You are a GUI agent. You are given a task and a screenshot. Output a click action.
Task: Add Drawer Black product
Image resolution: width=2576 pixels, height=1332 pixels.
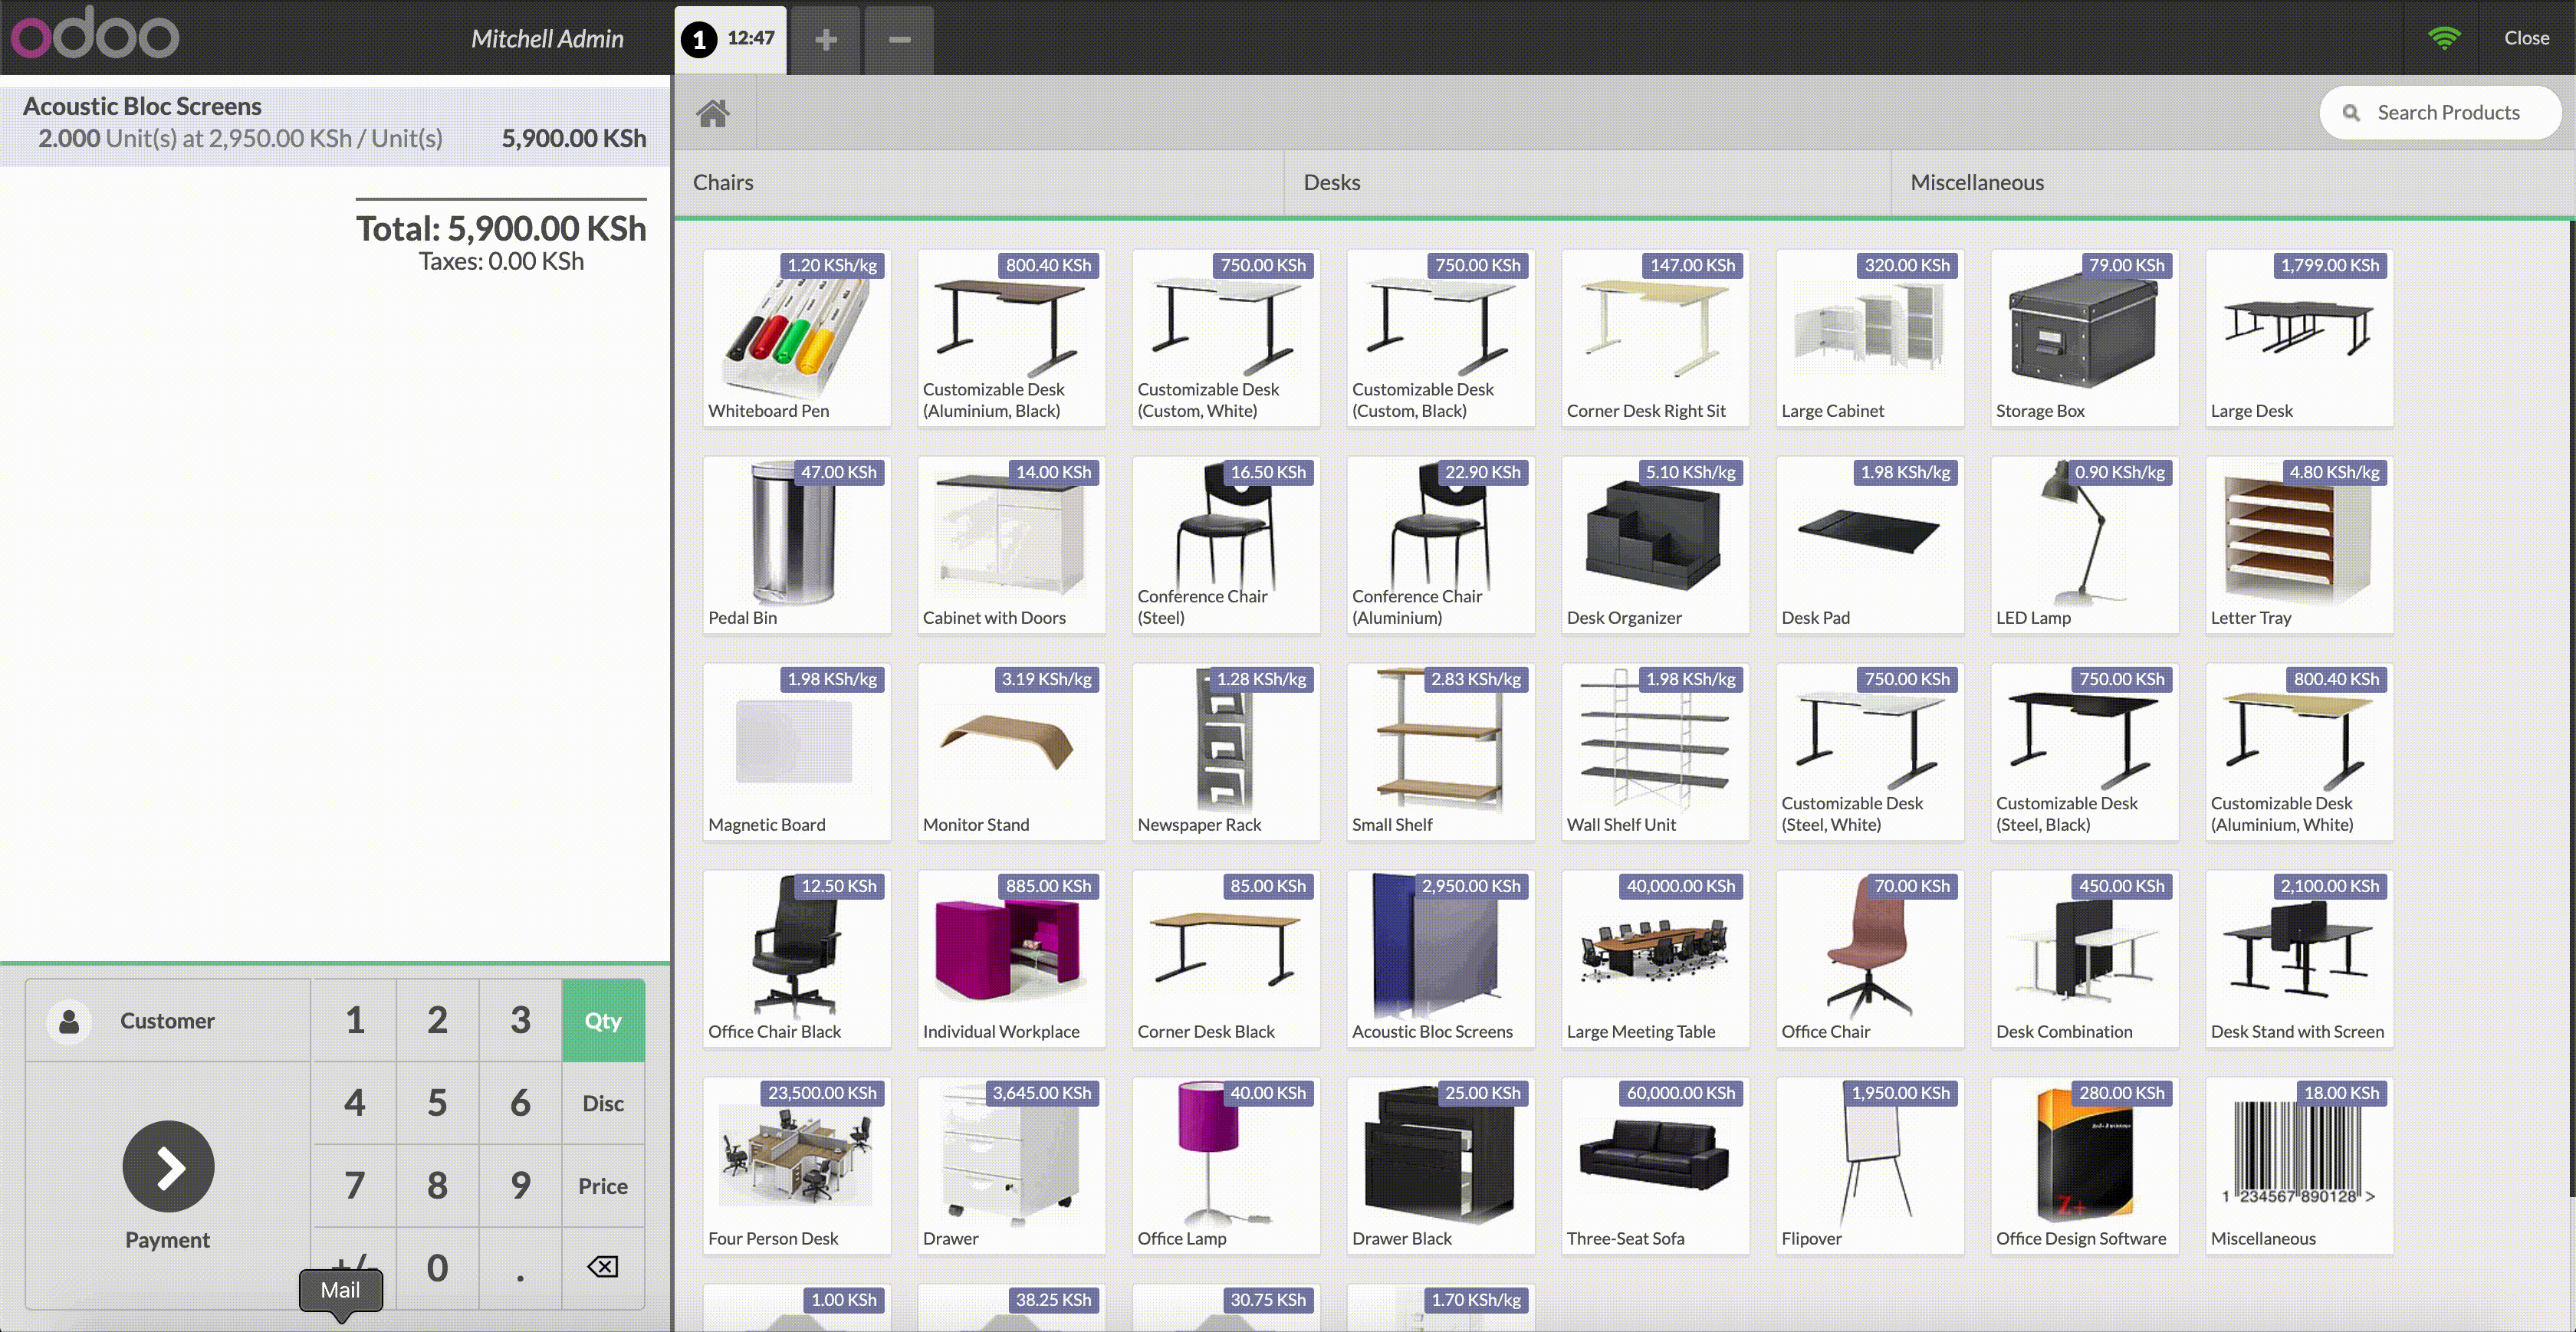coord(1440,1166)
